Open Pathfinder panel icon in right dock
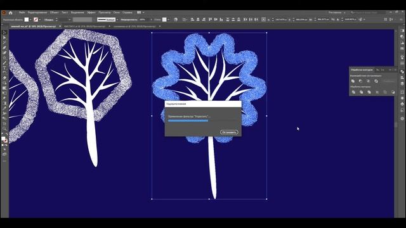The image size is (406, 228). click(402, 72)
